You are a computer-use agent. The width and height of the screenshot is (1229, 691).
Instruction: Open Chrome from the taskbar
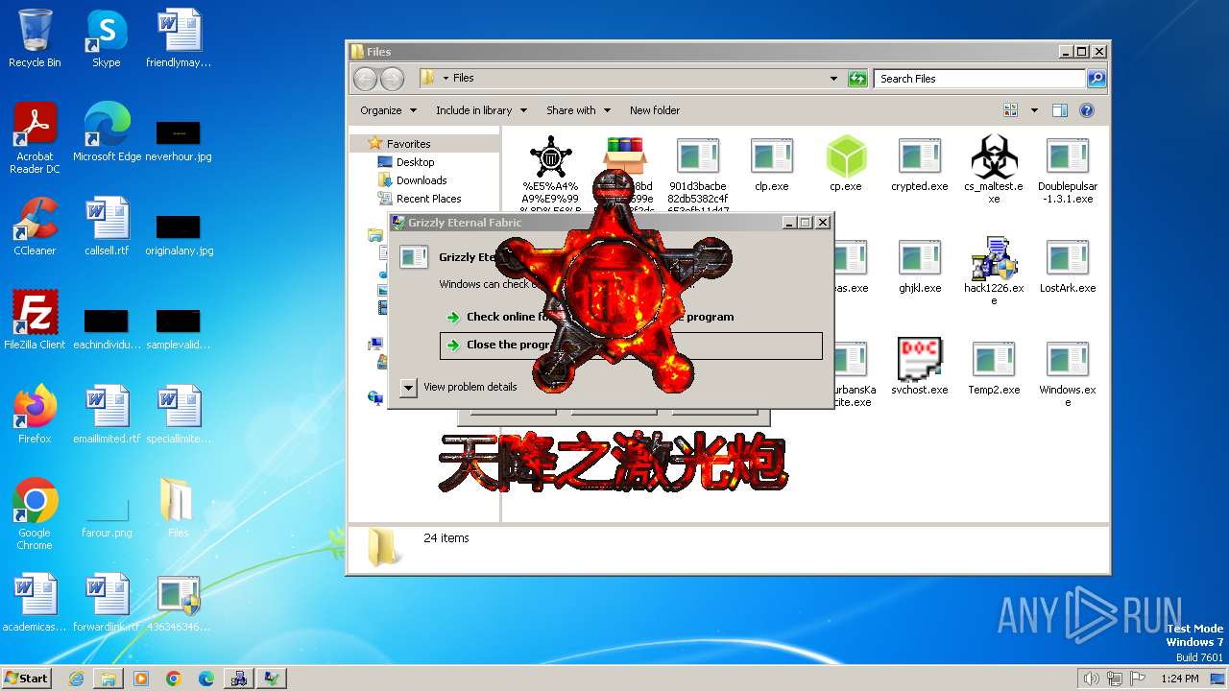click(174, 679)
